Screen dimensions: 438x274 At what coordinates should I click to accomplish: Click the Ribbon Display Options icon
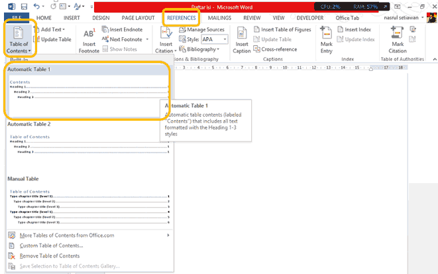[397, 6]
